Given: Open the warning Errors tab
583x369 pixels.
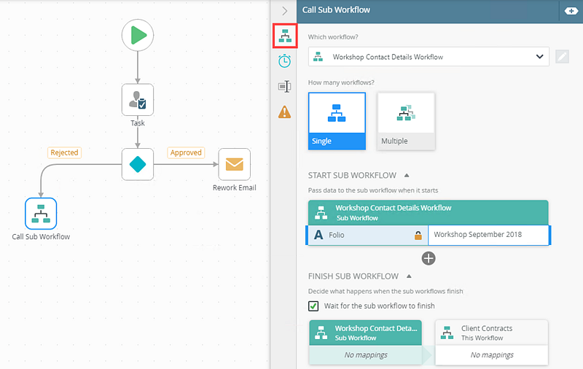Looking at the screenshot, I should (x=284, y=112).
